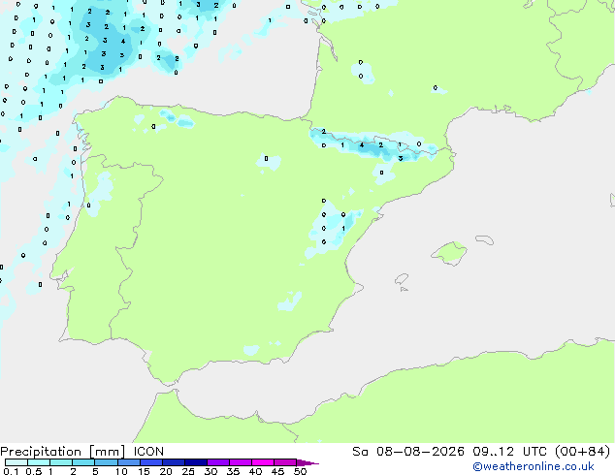Click Mallorca island on the map

[x=449, y=254]
